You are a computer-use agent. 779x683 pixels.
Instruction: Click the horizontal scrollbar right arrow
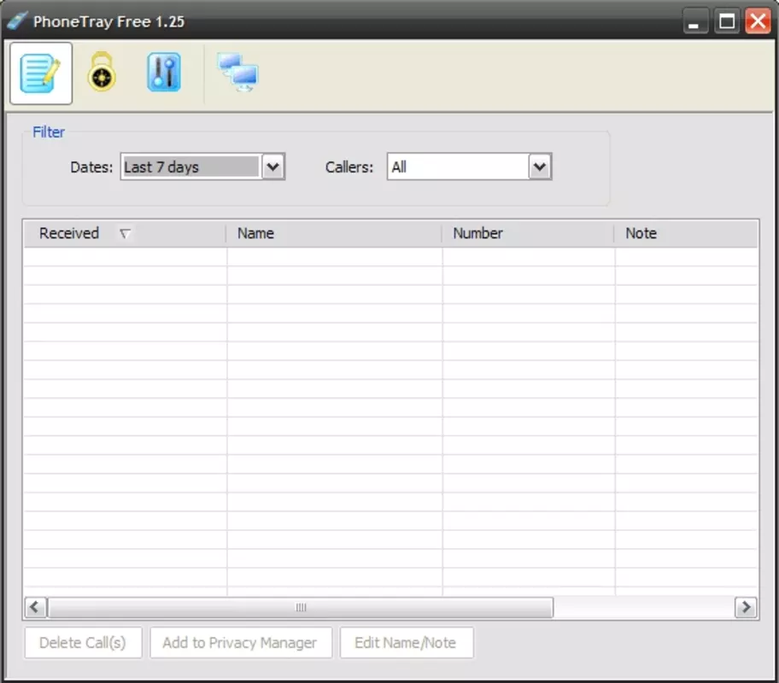(746, 607)
